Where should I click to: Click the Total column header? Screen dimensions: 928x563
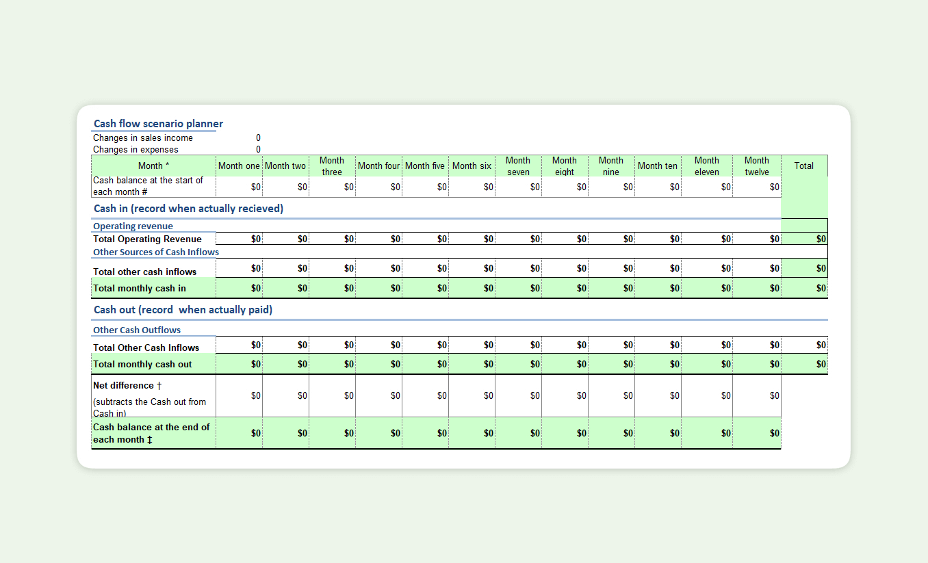pos(803,166)
